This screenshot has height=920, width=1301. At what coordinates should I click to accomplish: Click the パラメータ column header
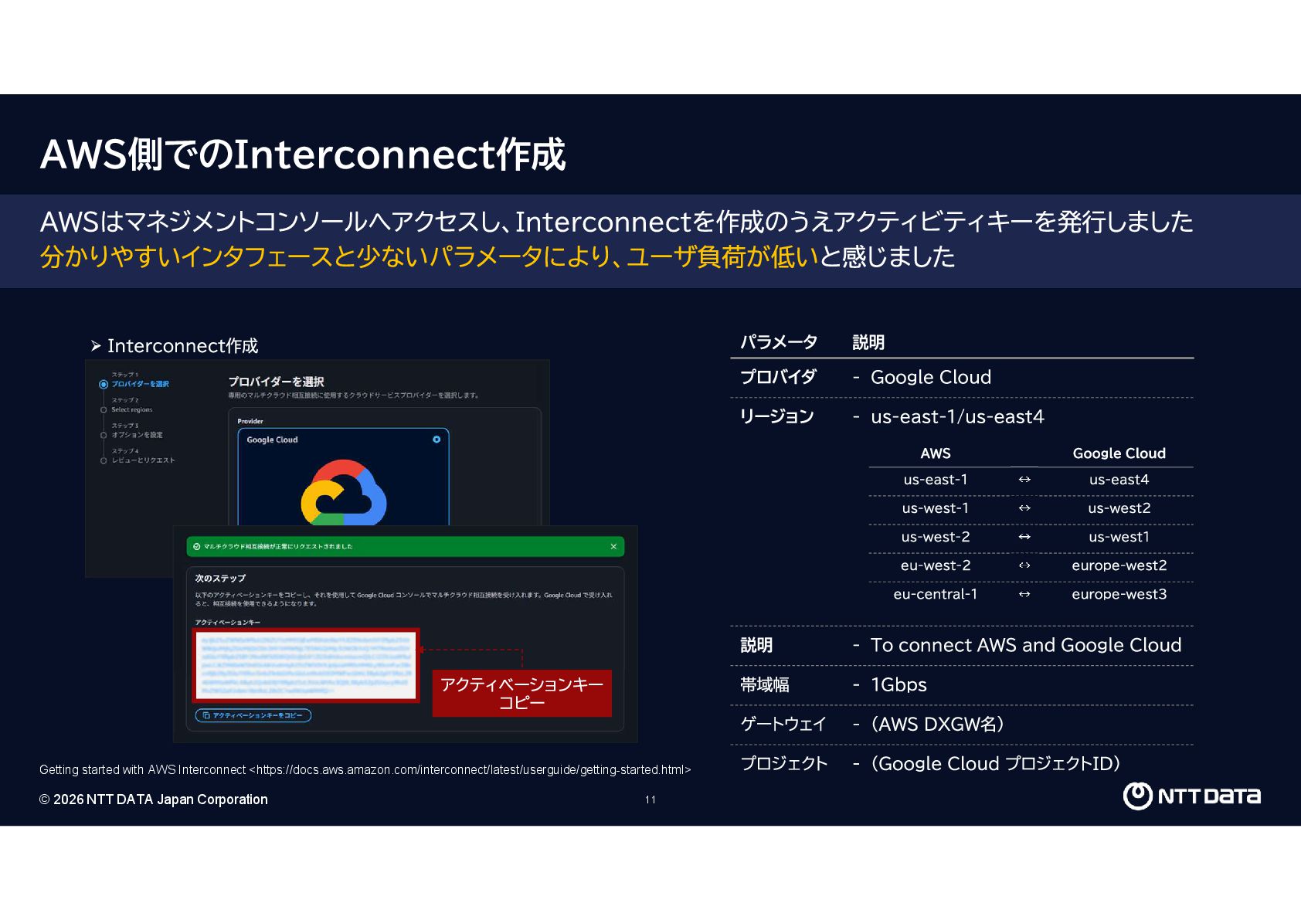[x=779, y=342]
